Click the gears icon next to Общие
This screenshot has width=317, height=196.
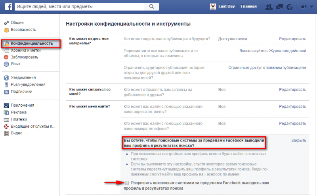[6, 23]
